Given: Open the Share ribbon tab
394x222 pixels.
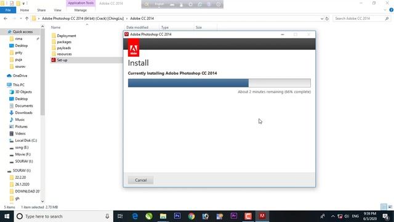Looking at the screenshot, I should tap(41, 10).
